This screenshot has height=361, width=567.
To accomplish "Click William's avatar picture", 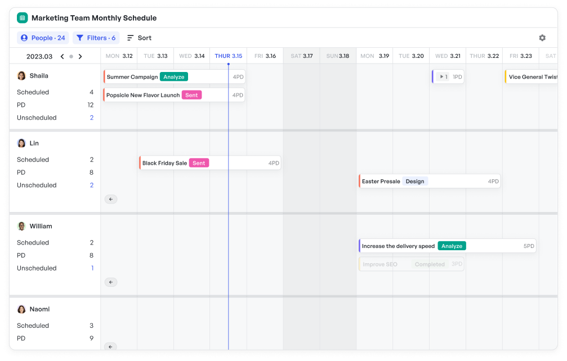I will coord(21,226).
